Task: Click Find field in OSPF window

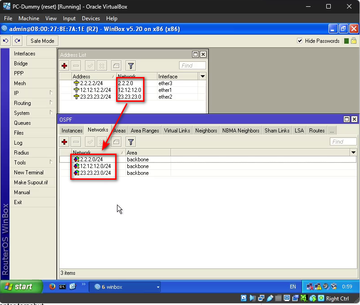Action: [343, 141]
